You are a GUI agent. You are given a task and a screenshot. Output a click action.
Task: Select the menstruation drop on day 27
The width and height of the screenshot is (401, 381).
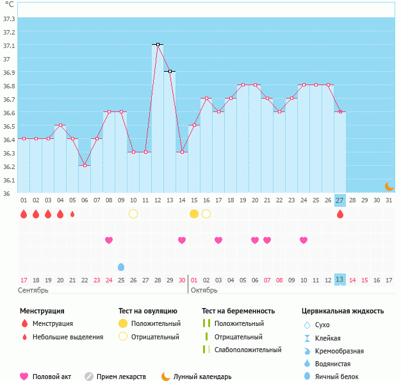coord(340,214)
